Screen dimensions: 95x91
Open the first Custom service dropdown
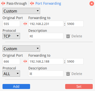coord(21,11)
